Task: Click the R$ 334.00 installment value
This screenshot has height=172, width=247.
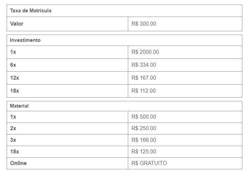Action: [144, 65]
